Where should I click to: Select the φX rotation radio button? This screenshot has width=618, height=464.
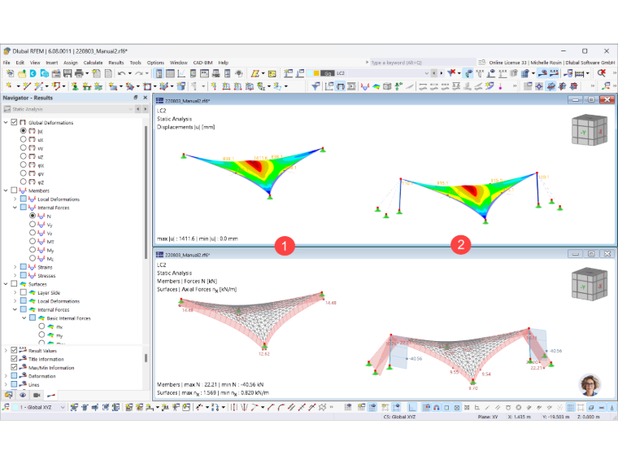[24, 165]
